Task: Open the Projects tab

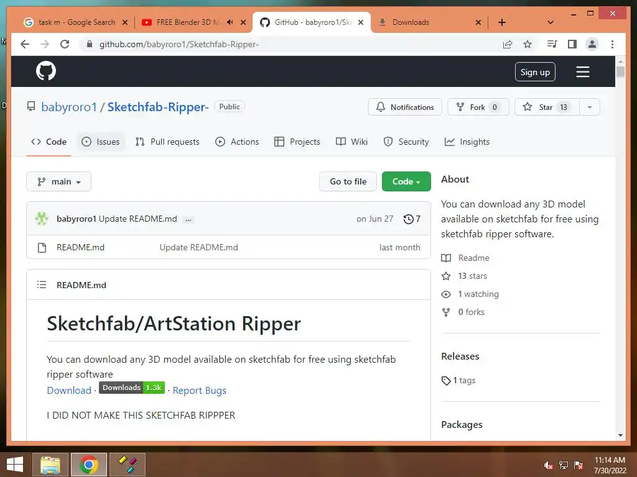Action: 297,142
